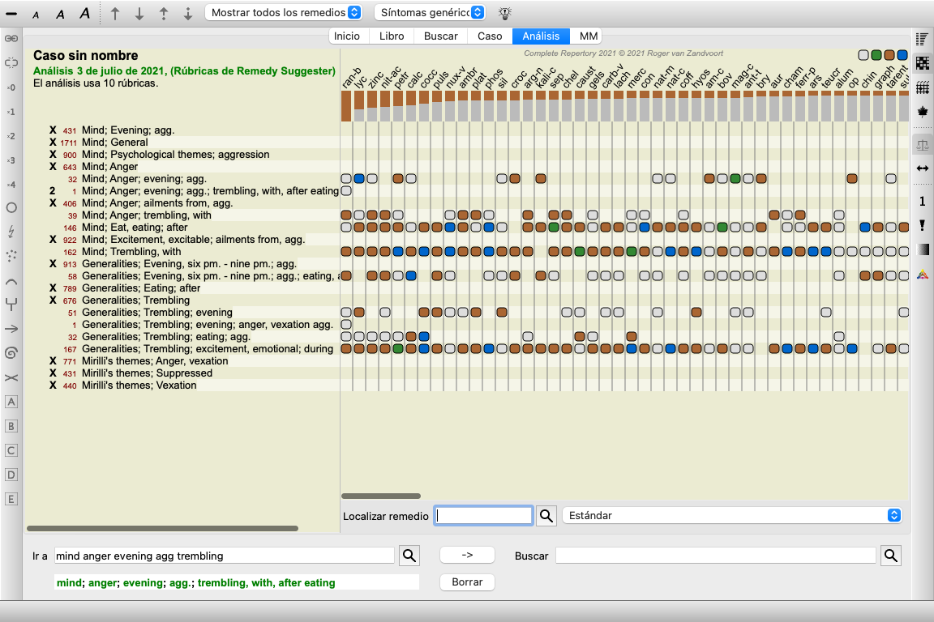Click the minus icon in top toolbar
934x622 pixels.
point(11,14)
